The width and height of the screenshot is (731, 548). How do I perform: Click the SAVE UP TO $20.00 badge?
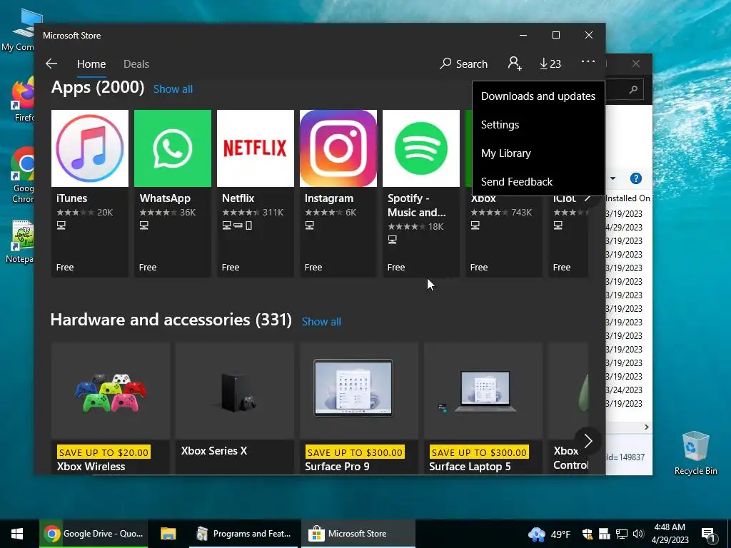pos(104,452)
